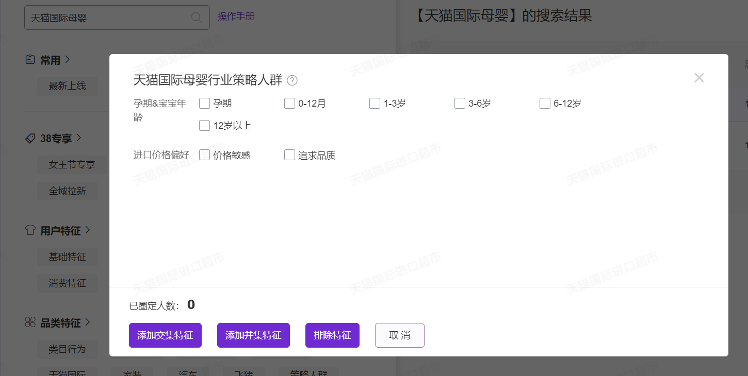Viewport: 748px width, 376px height.
Task: Click the help question mark icon beside dialog title
Action: [x=292, y=80]
